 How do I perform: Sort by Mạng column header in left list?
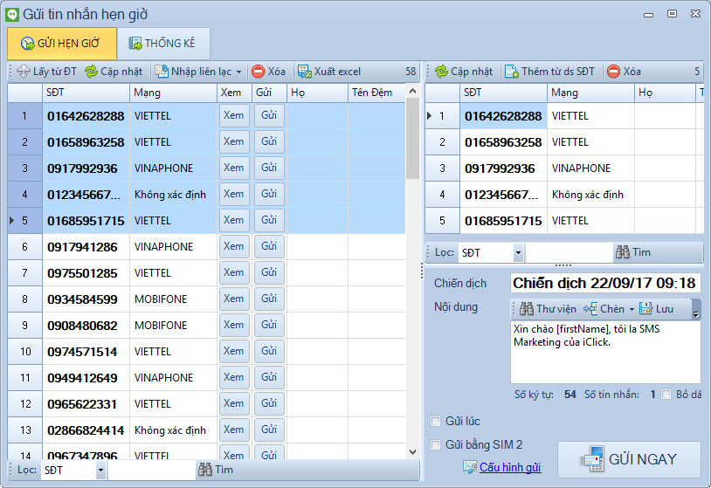tap(173, 93)
